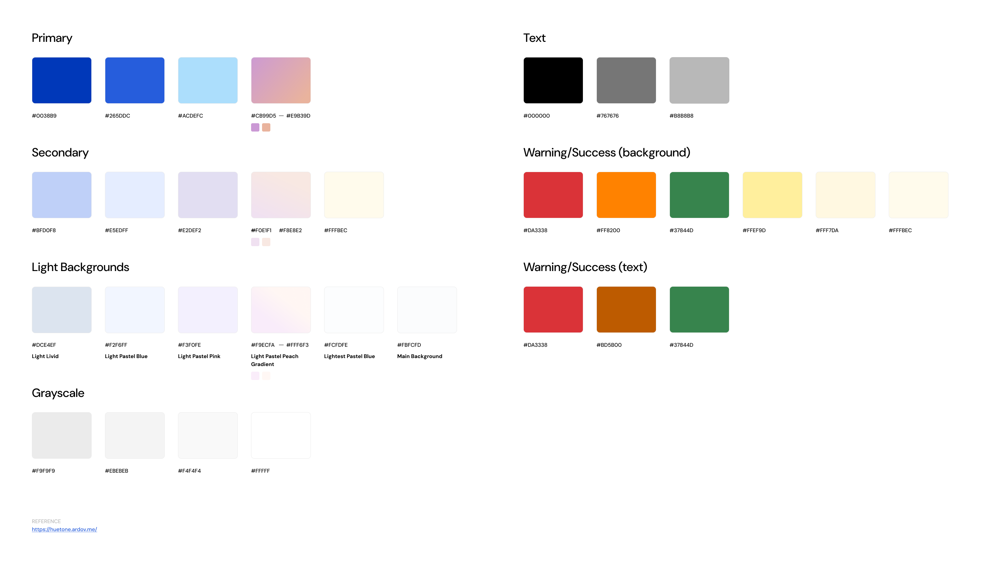
Task: Click the peach gradient stop chip under Light Pastel Peach Gradient
Action: coord(266,376)
